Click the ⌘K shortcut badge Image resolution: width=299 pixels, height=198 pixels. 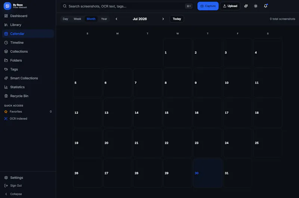click(189, 6)
